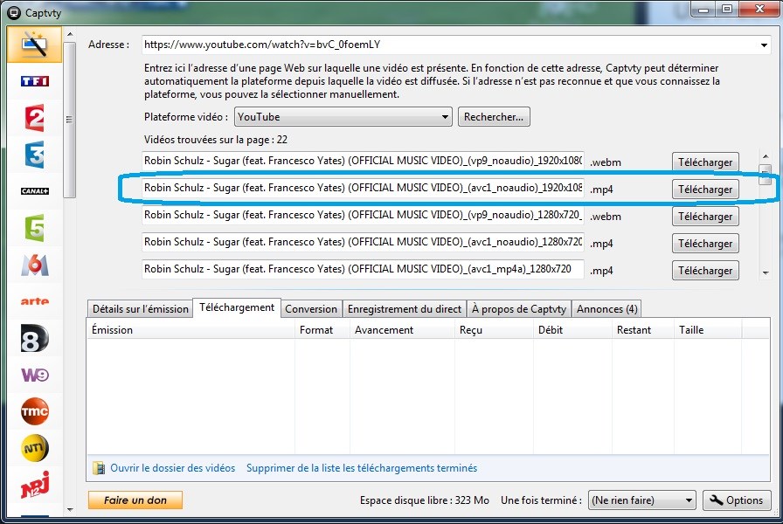Screen dimensions: 783x524
Task: Select the avc1_noaudio 1280x720 title field
Action: 363,242
